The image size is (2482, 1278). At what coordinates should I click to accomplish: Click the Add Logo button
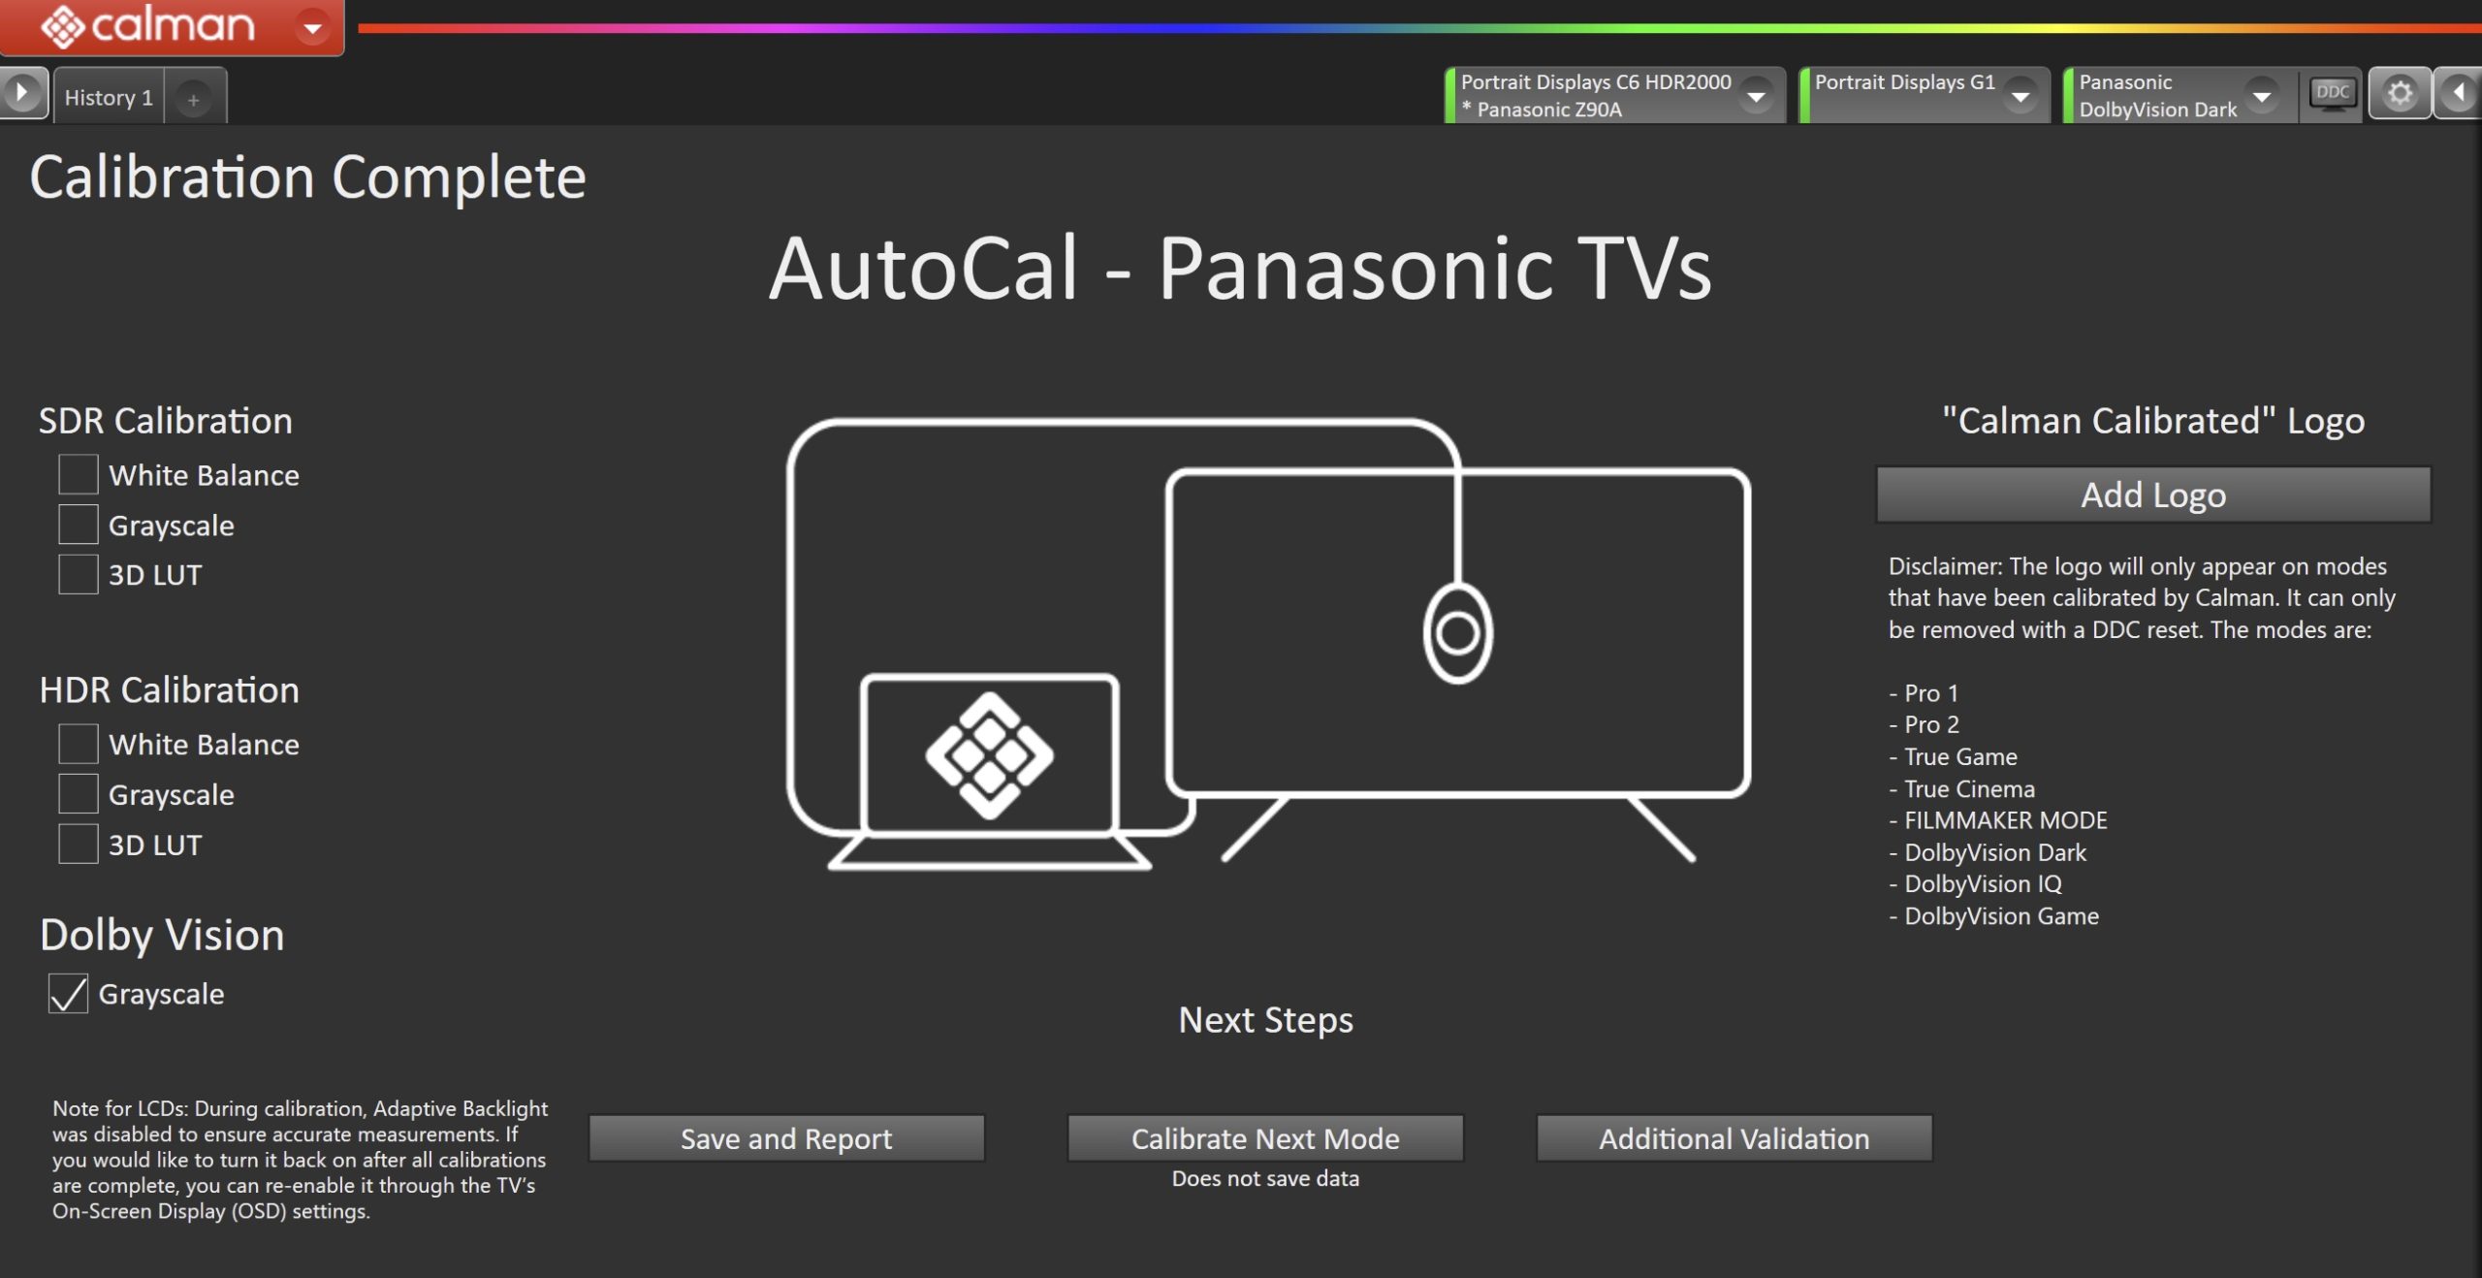point(2153,495)
